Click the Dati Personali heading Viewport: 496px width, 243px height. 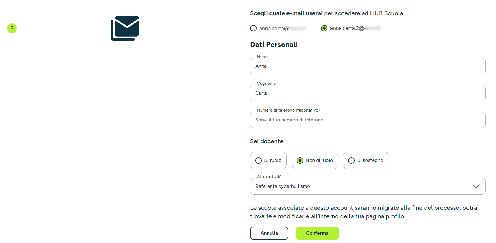[x=274, y=45]
